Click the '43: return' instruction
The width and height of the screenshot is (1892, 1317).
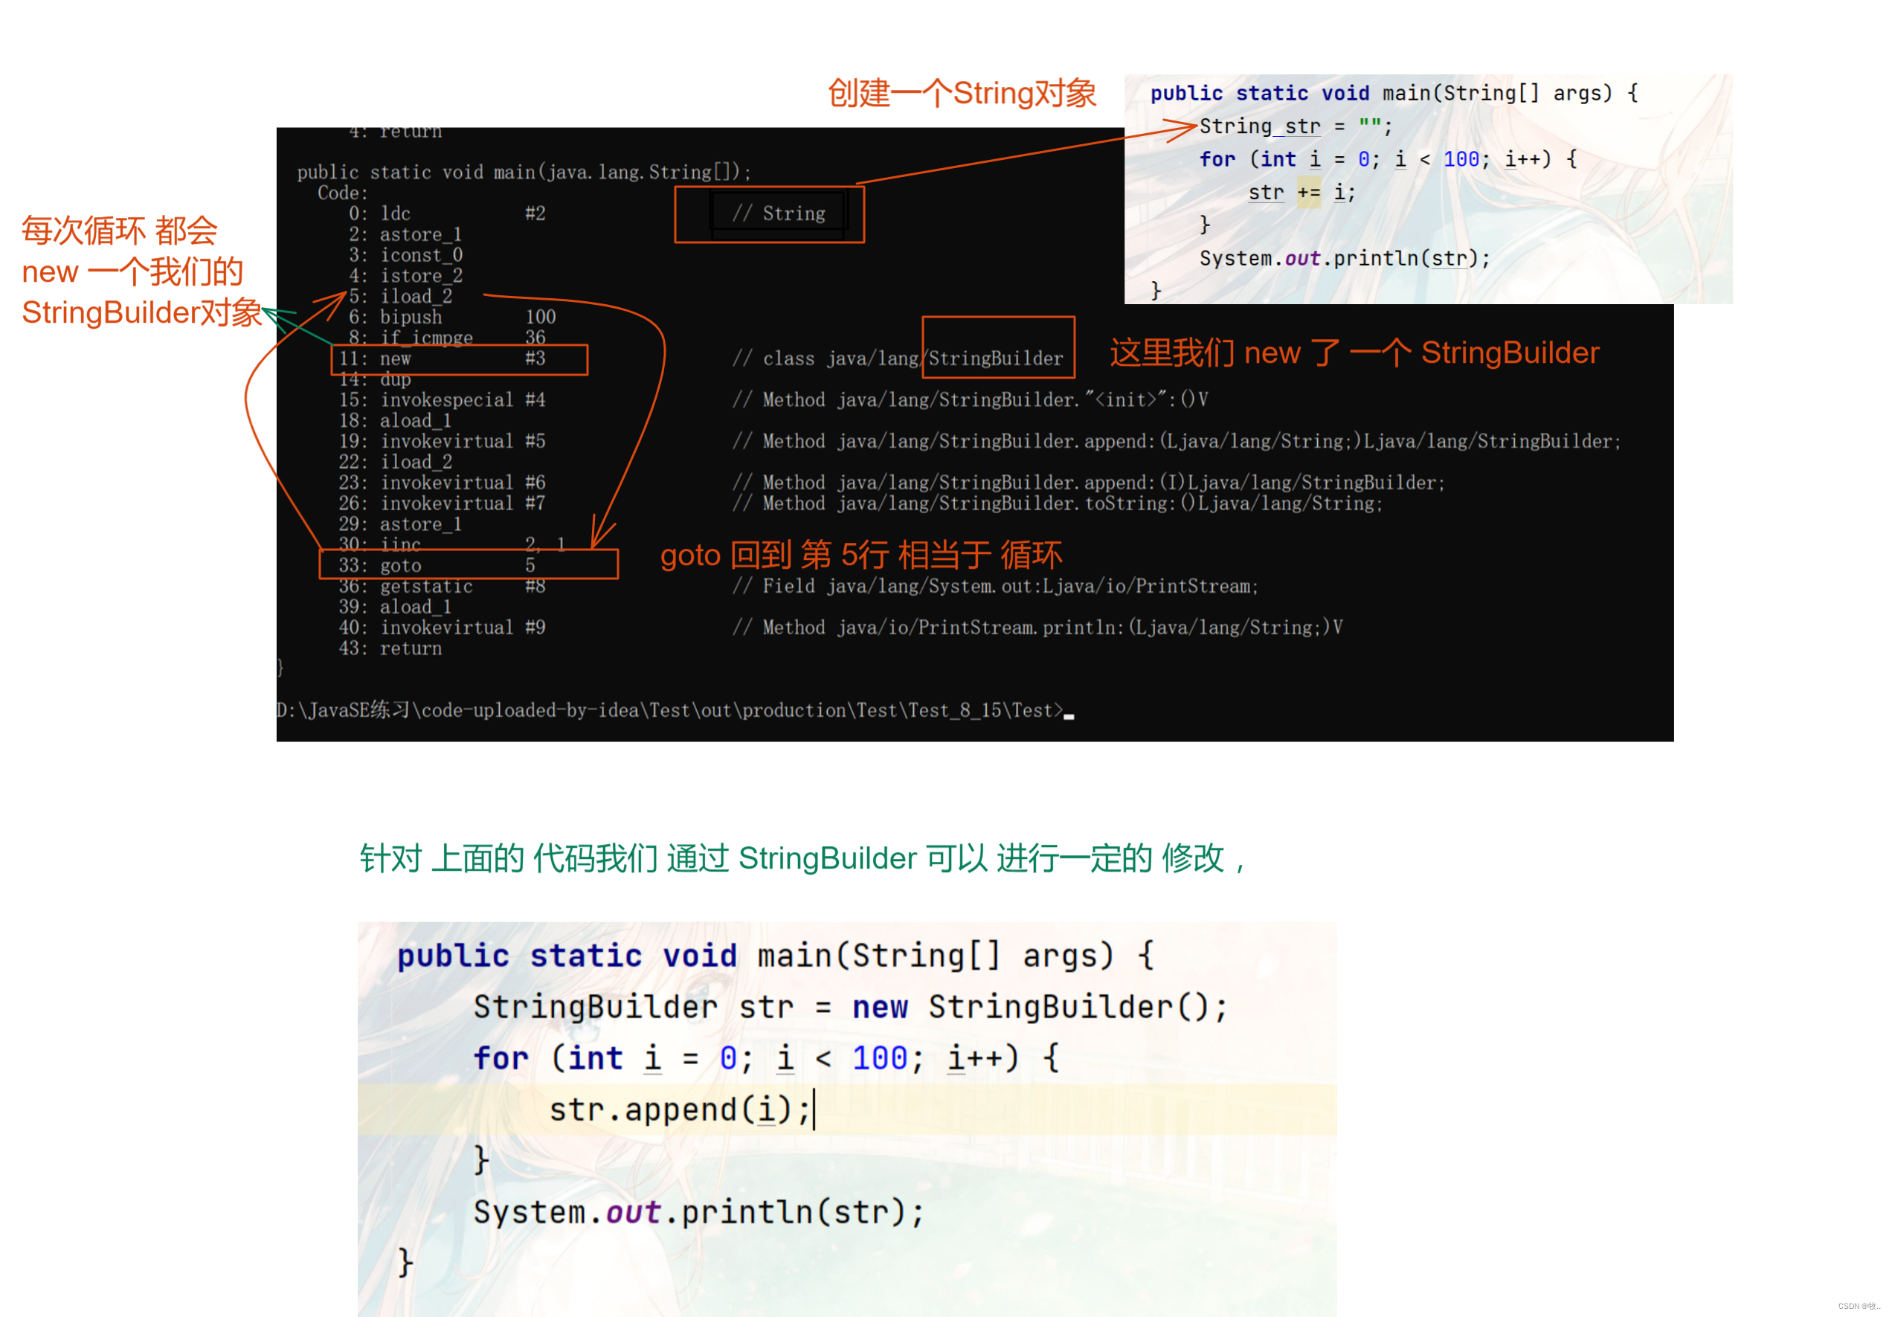pyautogui.click(x=390, y=648)
